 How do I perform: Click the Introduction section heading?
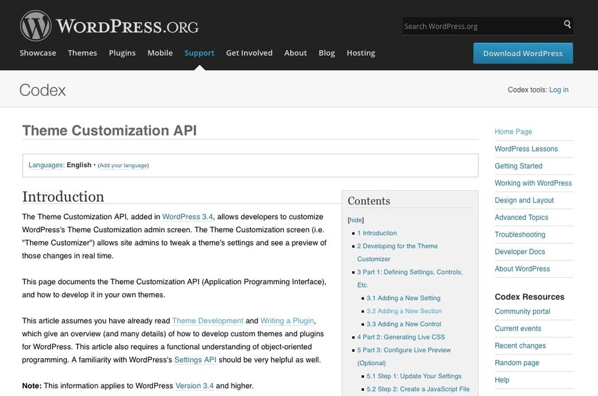coord(63,197)
